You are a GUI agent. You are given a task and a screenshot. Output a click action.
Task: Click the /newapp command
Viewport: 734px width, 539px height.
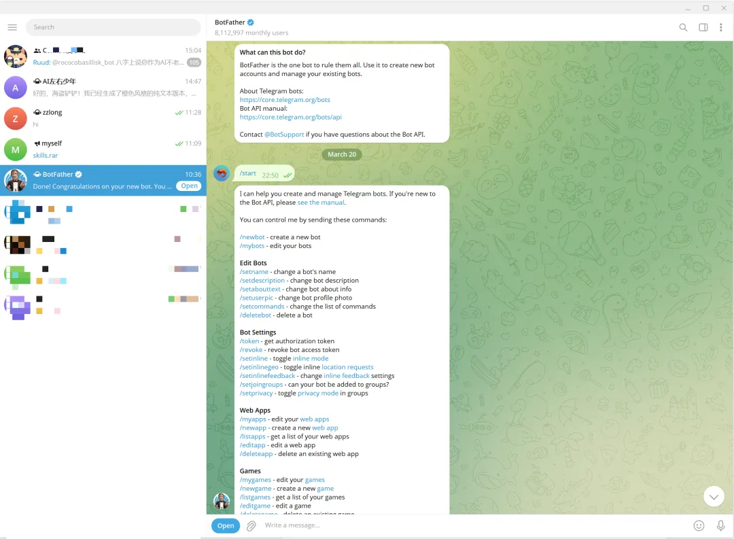(253, 428)
